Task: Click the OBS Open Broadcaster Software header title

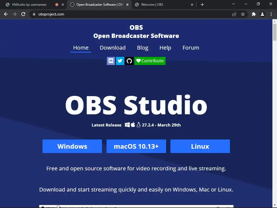Action: pos(136,32)
